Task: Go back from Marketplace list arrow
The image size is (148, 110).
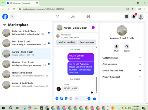Action: pos(4,25)
